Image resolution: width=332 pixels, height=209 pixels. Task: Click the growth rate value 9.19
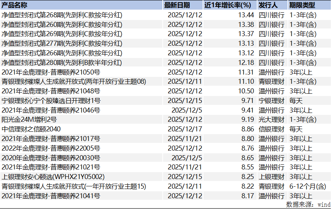click(248, 119)
